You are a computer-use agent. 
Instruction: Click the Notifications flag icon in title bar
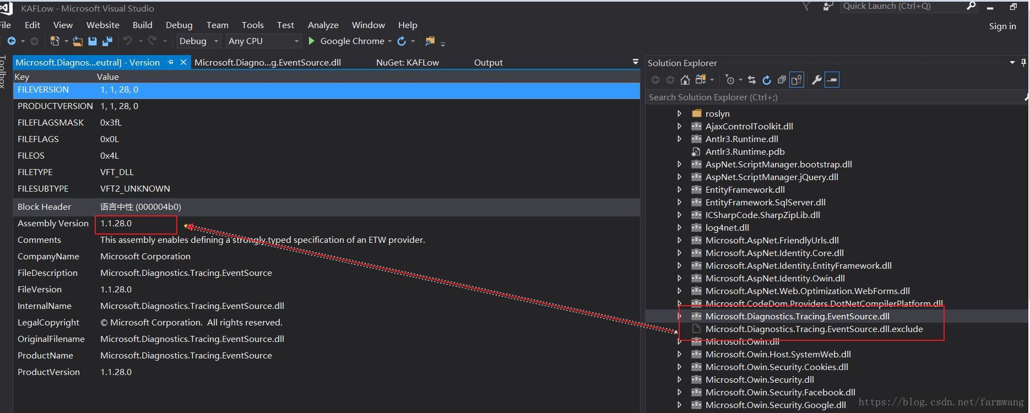(806, 6)
